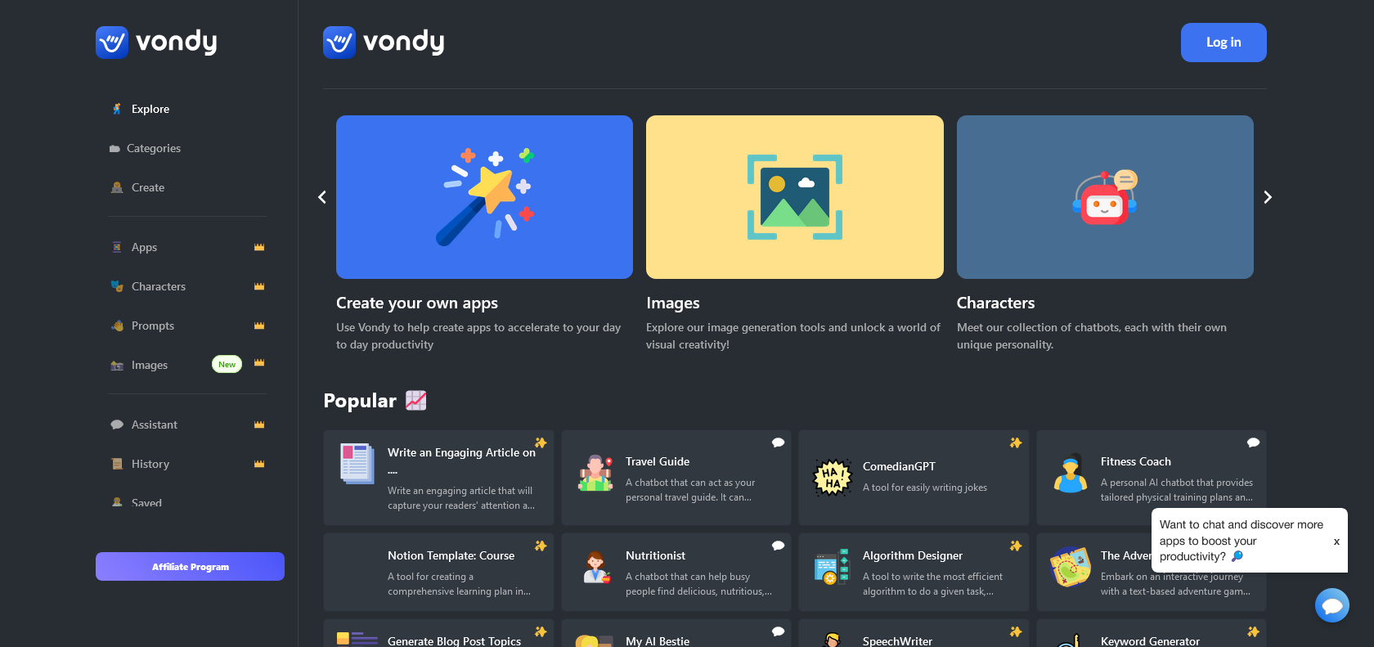Viewport: 1374px width, 647px height.
Task: Click the 'Want to chat and discover more' message
Action: pyautogui.click(x=1242, y=541)
